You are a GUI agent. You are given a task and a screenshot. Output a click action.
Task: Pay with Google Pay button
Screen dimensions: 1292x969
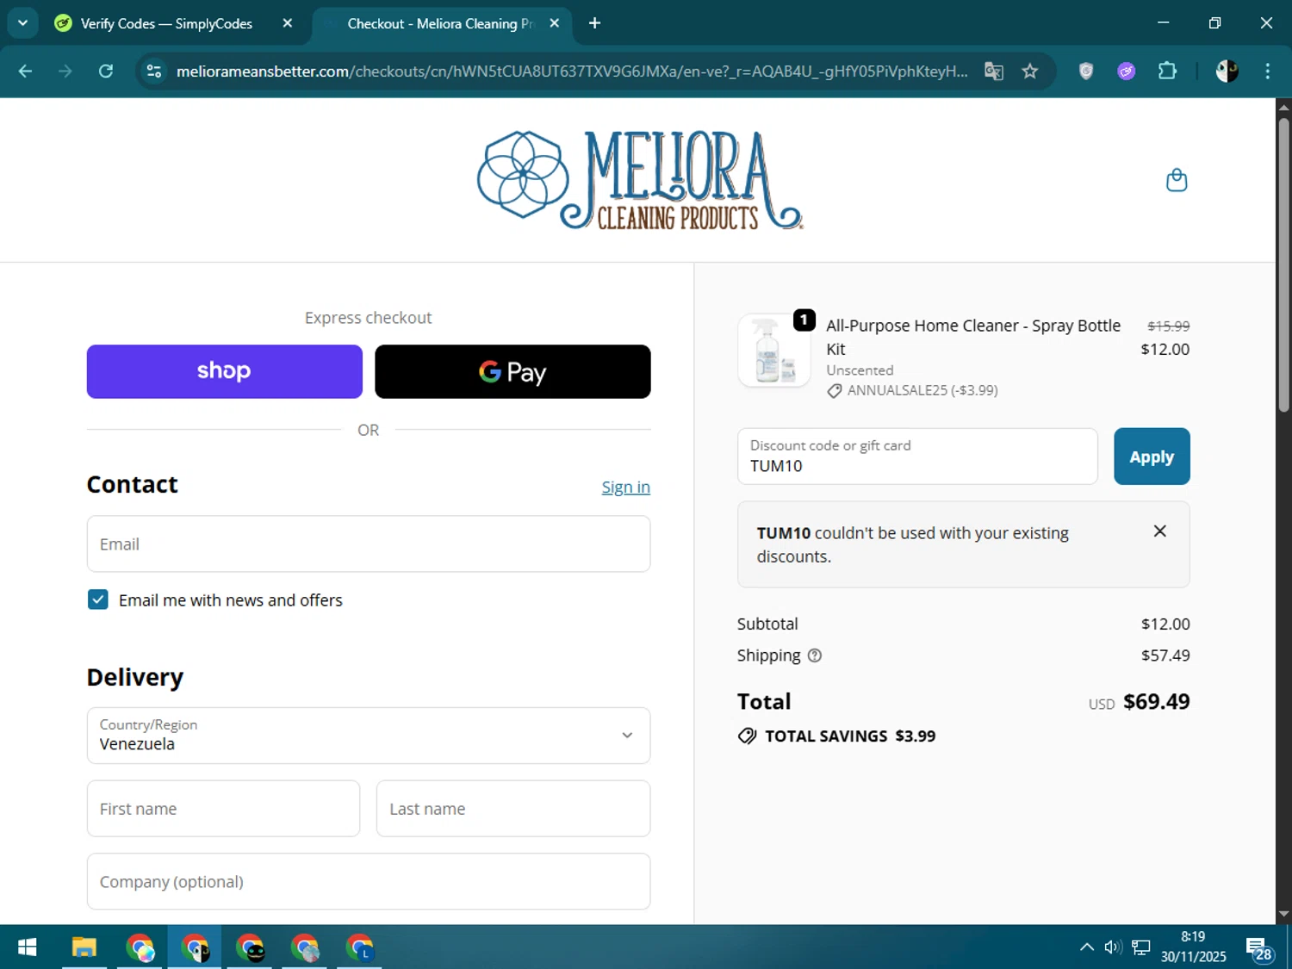coord(512,371)
